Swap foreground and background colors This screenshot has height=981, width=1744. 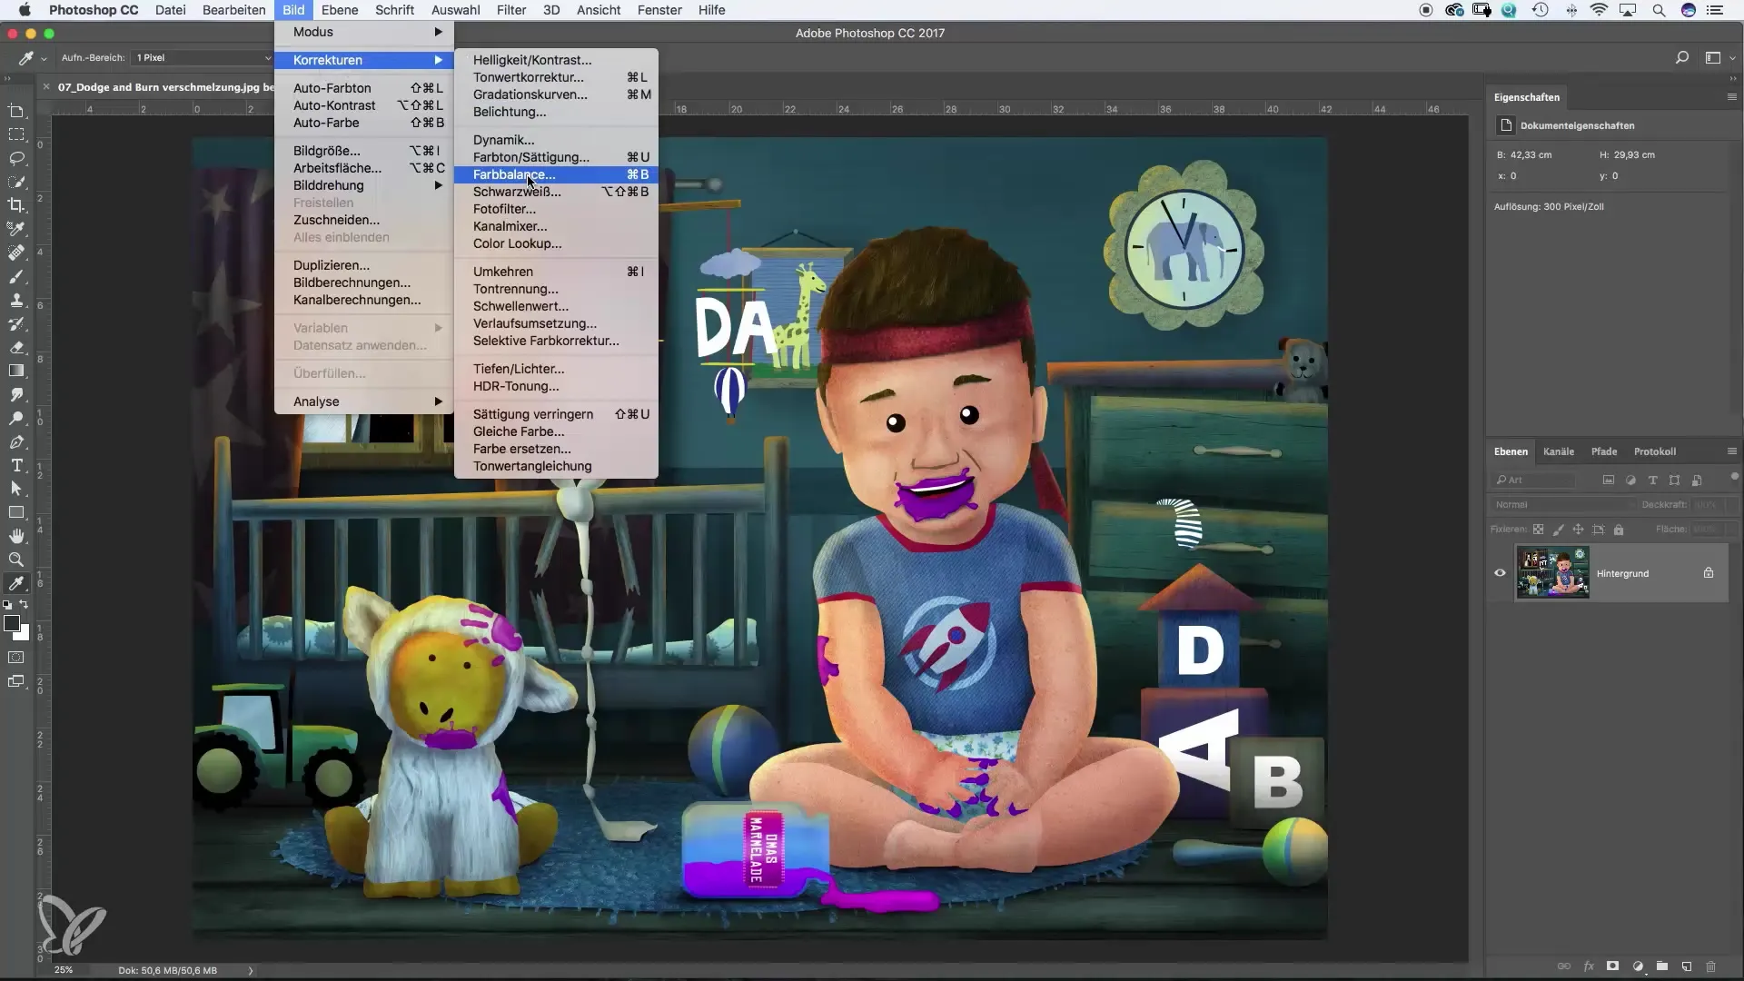[x=25, y=604]
